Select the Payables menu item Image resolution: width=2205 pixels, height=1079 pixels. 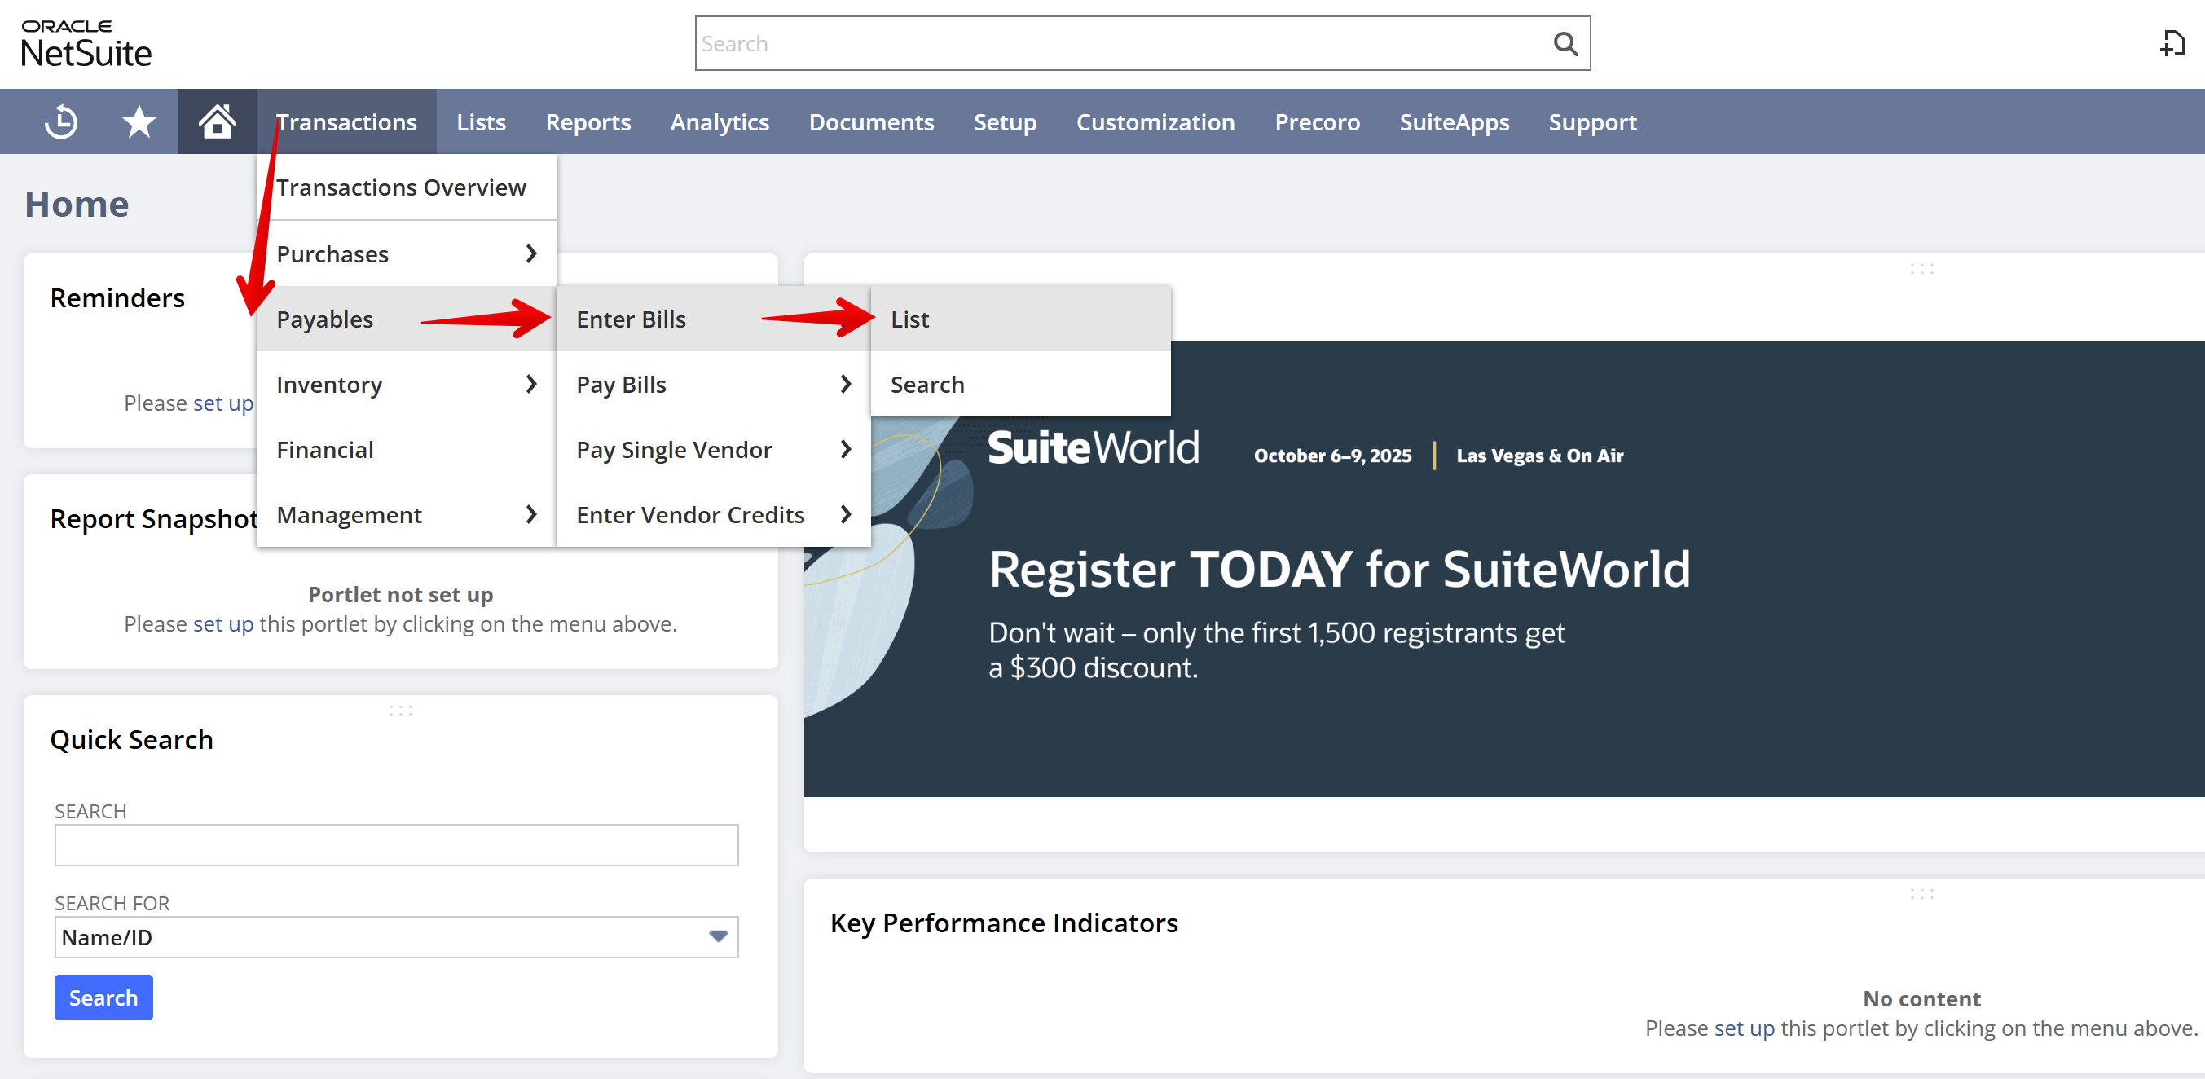pyautogui.click(x=407, y=319)
